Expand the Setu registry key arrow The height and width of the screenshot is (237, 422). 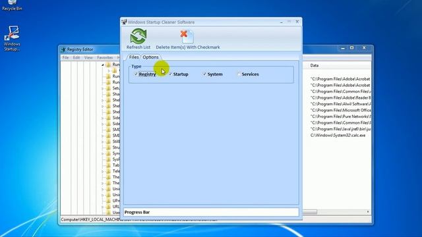(x=103, y=88)
